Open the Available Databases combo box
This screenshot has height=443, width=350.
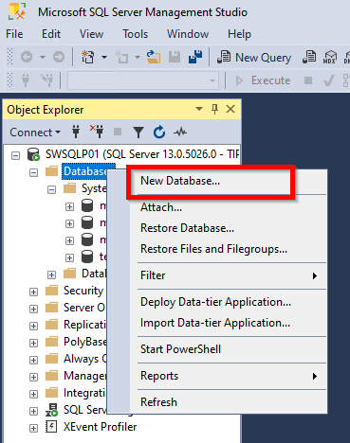[x=143, y=80]
